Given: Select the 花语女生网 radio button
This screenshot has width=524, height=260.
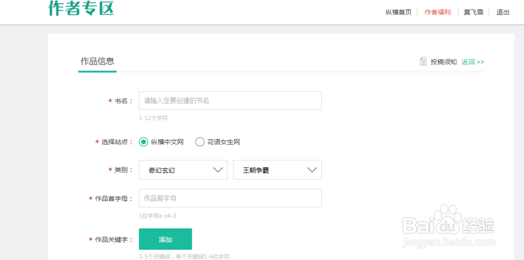Looking at the screenshot, I should [200, 142].
